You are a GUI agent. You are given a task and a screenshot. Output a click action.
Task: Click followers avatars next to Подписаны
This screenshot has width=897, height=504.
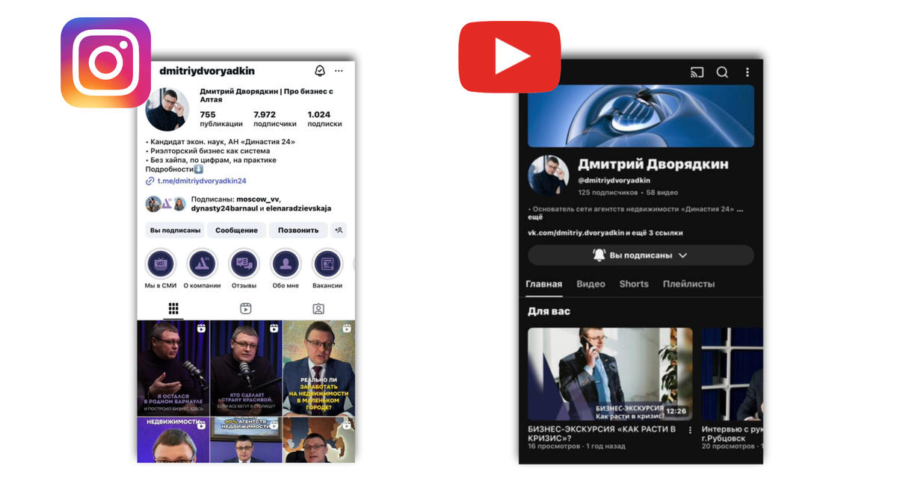(165, 204)
